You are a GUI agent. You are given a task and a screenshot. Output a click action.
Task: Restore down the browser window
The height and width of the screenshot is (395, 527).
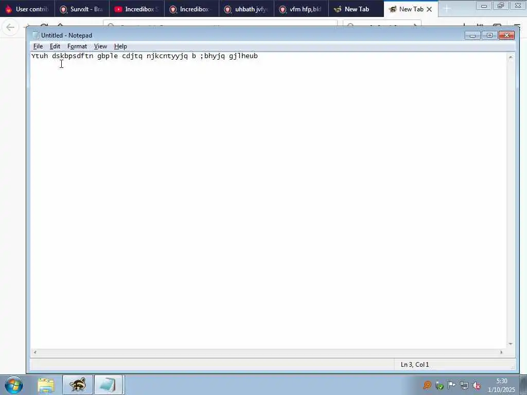click(x=501, y=6)
